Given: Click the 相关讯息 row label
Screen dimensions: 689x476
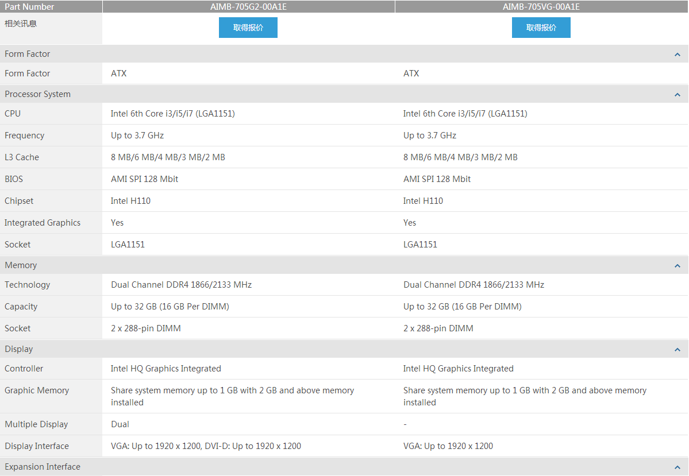Looking at the screenshot, I should (x=21, y=24).
